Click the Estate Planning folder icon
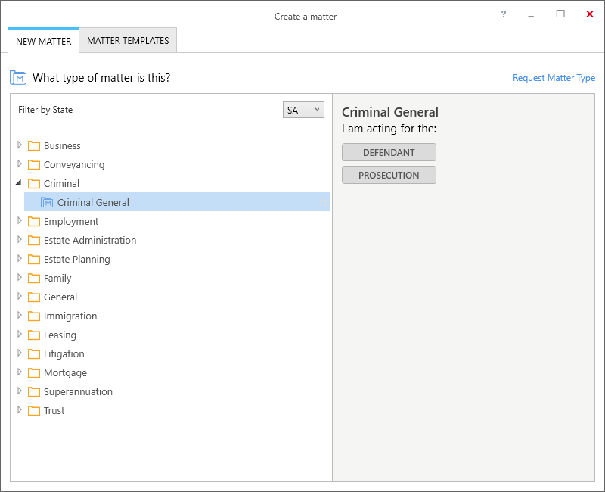 (x=34, y=259)
